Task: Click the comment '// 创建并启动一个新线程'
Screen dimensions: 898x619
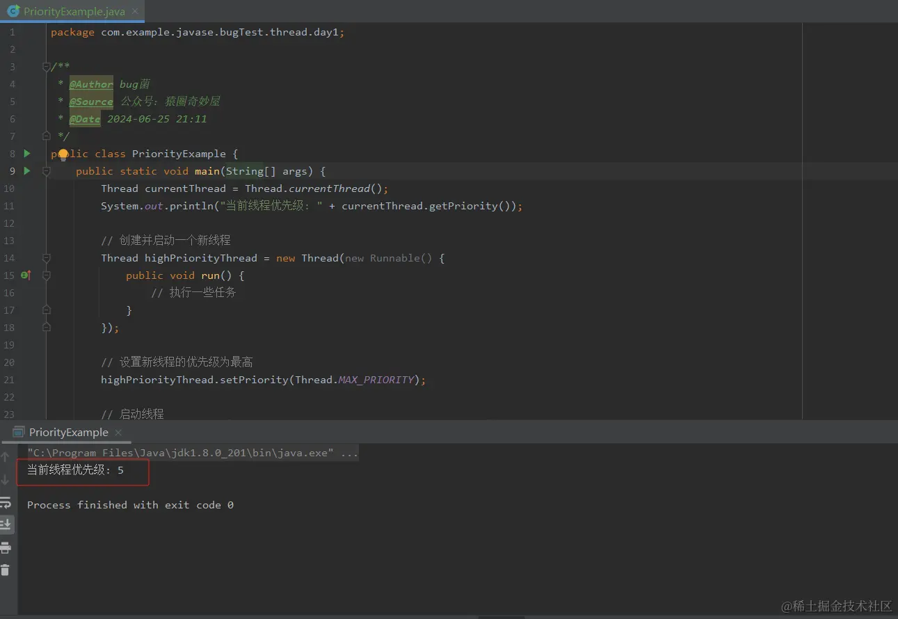Action: coord(166,241)
